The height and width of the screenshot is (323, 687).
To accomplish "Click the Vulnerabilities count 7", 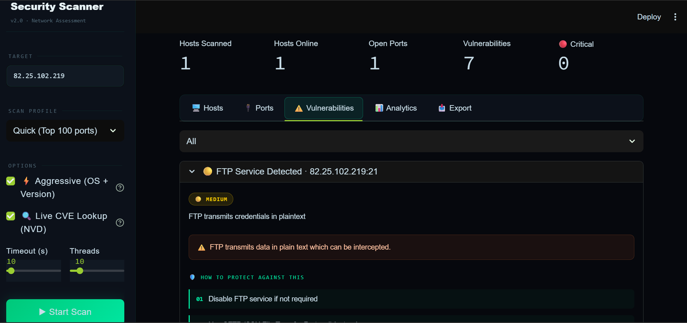I will [x=469, y=63].
